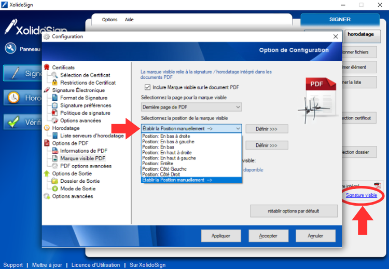
Task: Choose Position: En bas à gauche
Action: tap(191, 142)
